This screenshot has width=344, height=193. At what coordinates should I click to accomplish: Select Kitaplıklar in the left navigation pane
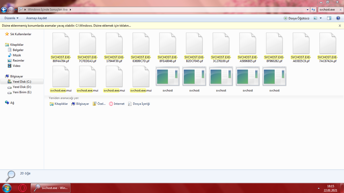point(14,45)
